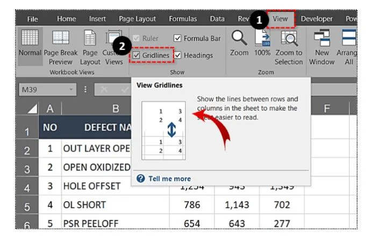
Task: Open Page Break Preview
Action: click(x=61, y=47)
